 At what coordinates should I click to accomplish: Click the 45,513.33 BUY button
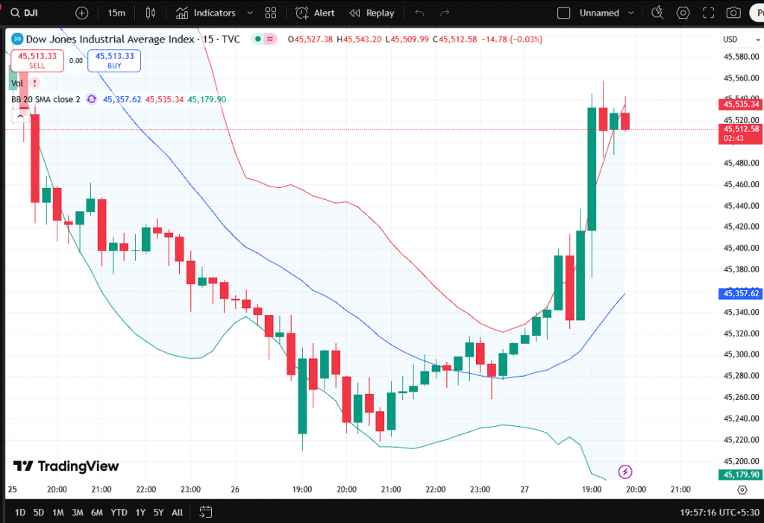(114, 60)
